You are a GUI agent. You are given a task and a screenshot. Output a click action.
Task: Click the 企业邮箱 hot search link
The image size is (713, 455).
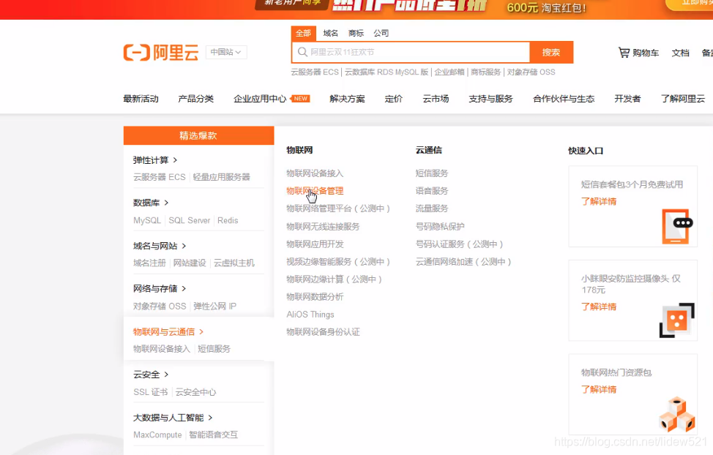449,72
